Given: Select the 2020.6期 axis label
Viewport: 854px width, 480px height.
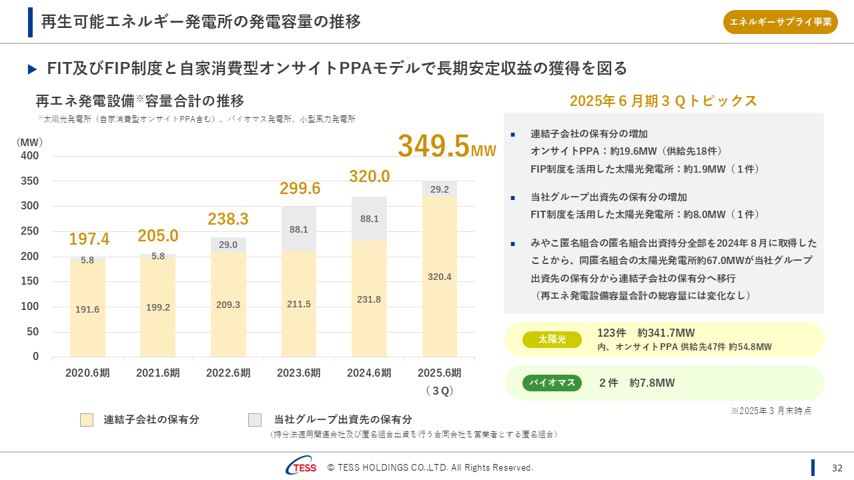Looking at the screenshot, I should [x=87, y=373].
